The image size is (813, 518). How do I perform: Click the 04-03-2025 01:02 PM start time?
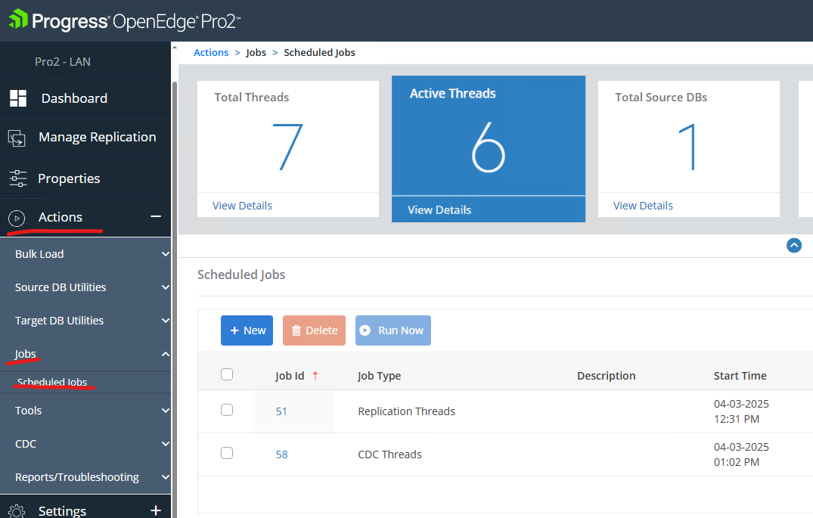pyautogui.click(x=741, y=454)
